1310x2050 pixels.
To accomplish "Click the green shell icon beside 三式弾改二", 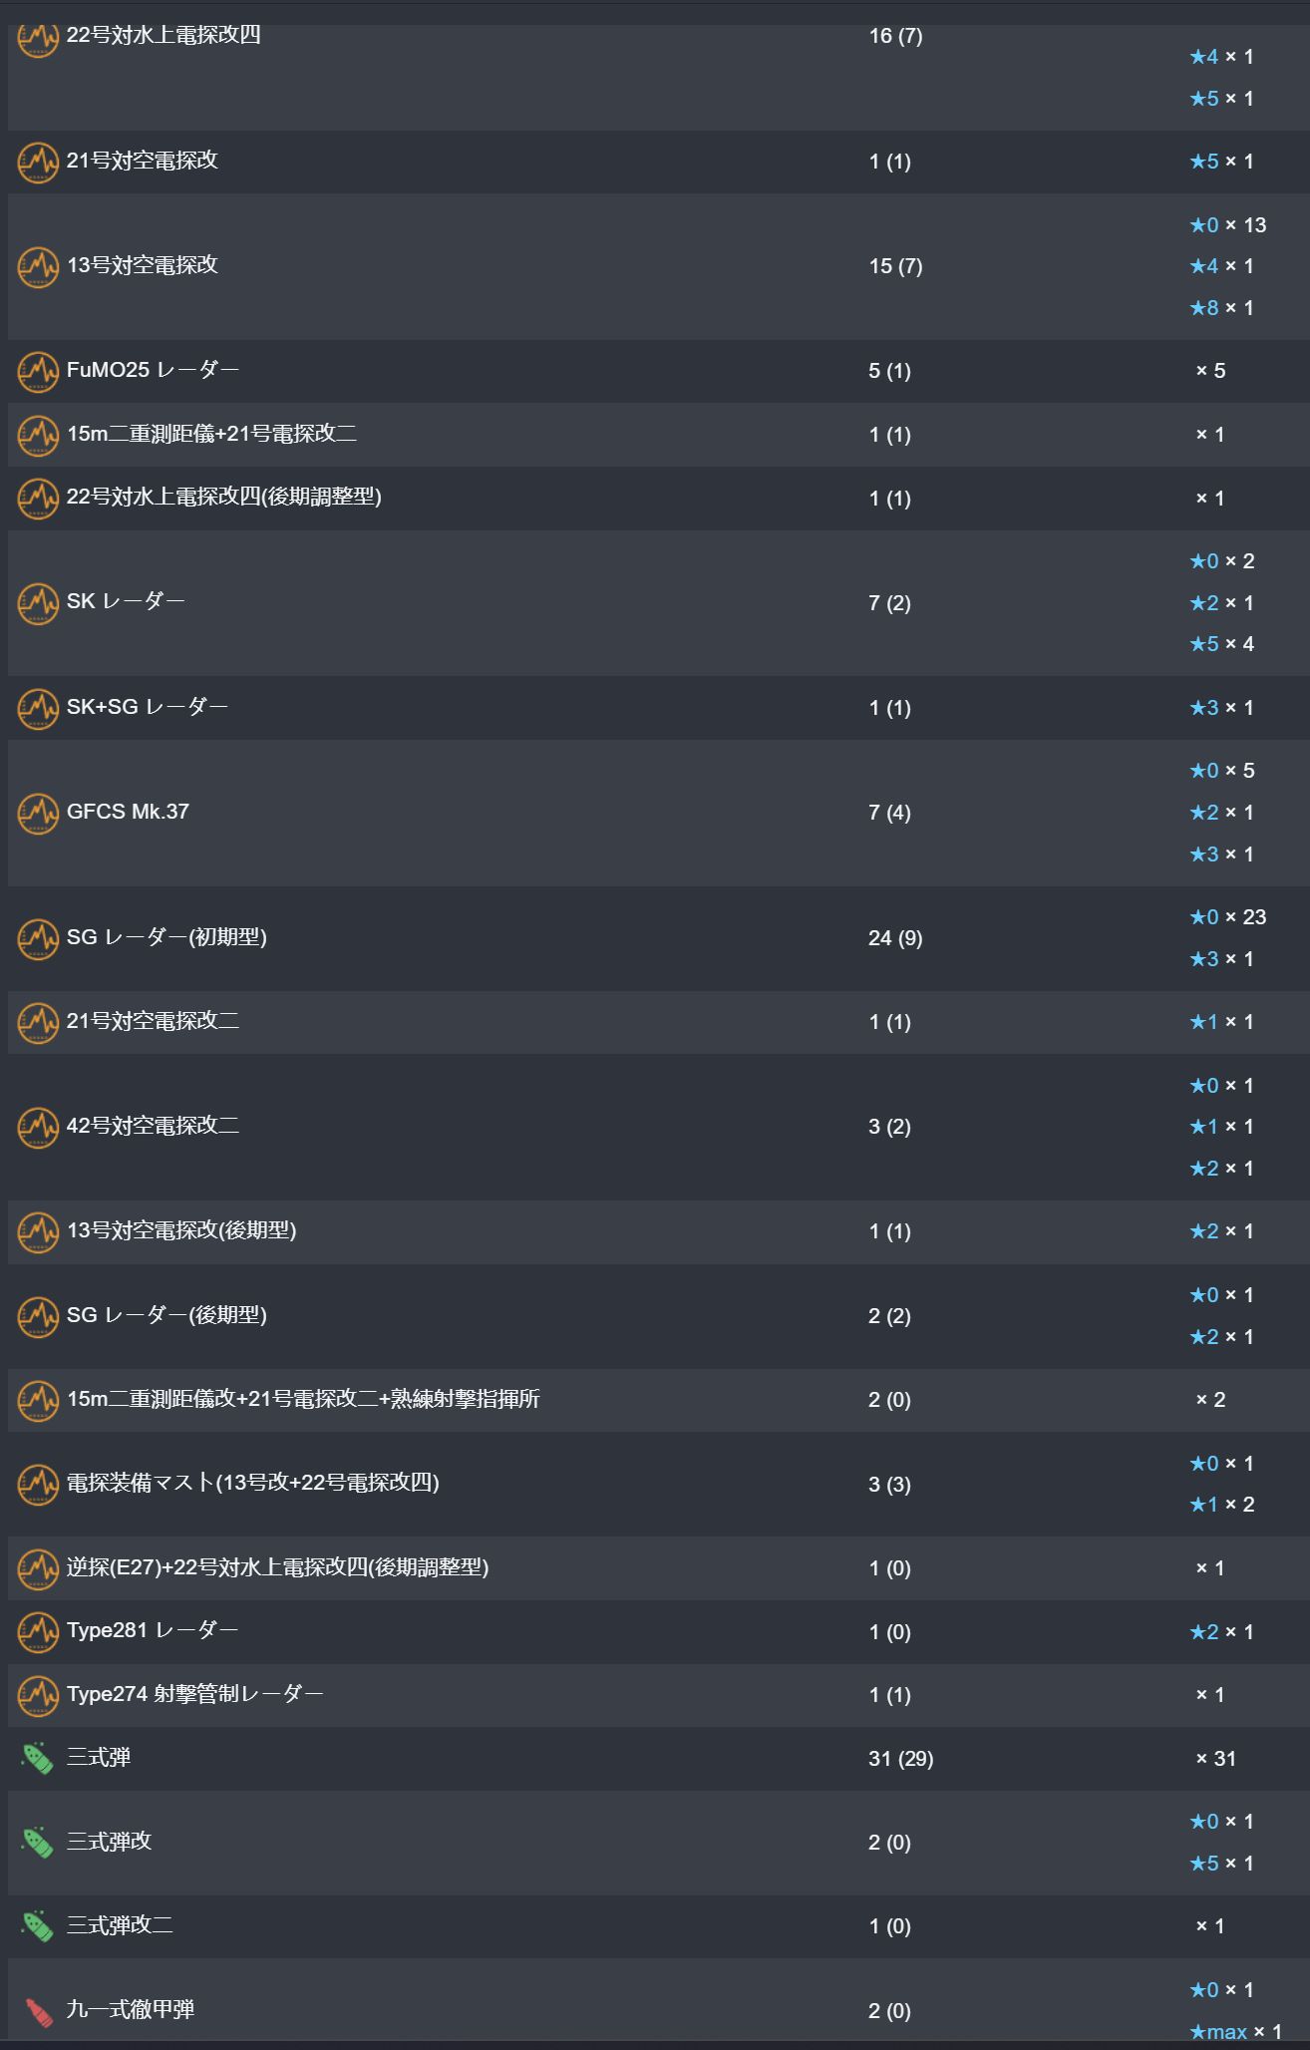I will [x=38, y=1926].
